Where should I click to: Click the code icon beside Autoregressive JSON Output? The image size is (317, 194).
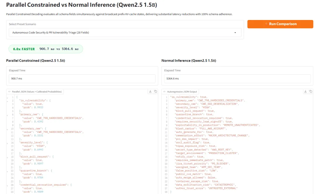(164, 92)
